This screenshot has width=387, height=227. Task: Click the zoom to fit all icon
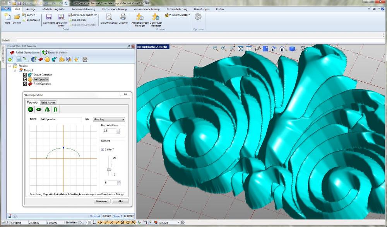pyautogui.click(x=240, y=49)
